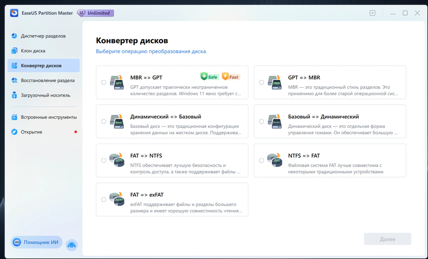Viewport: 428px width, 259px height.
Task: Click the AI assistant robot icon
Action: pos(17,243)
